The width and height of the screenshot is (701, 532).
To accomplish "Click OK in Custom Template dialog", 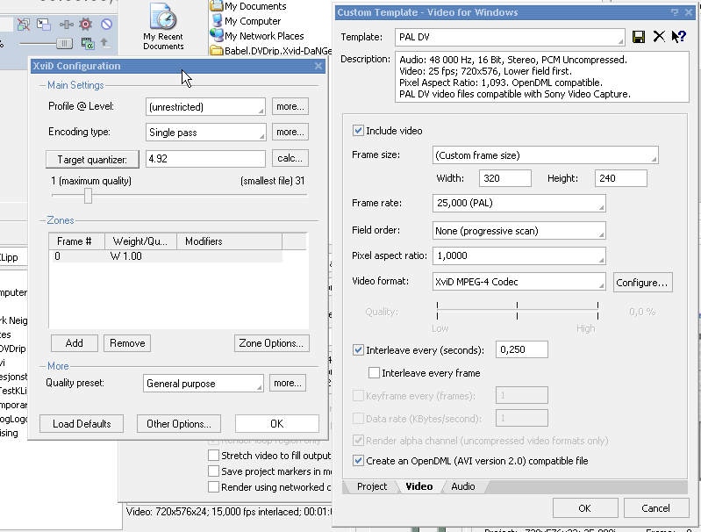I will (585, 508).
